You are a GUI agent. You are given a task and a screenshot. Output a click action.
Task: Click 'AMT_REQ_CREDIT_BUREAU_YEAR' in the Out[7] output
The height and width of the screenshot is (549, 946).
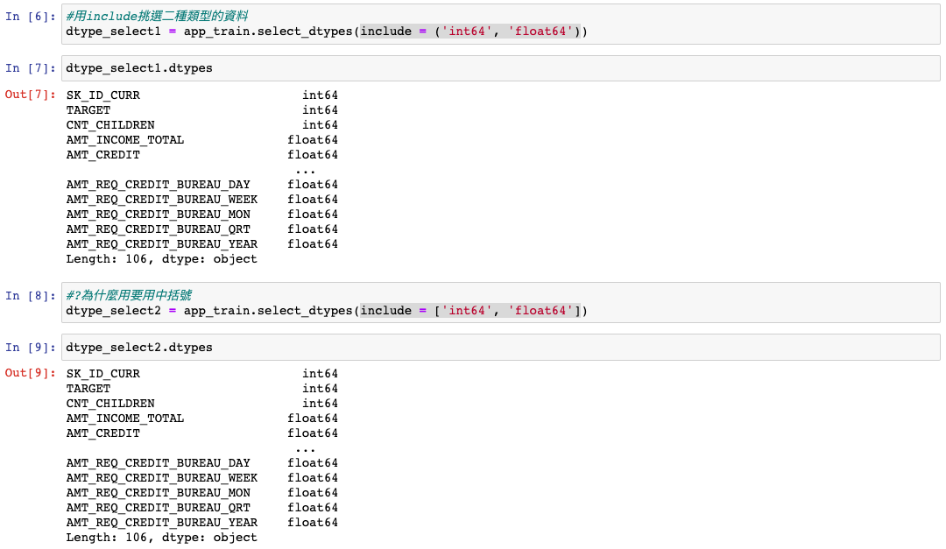tap(162, 244)
